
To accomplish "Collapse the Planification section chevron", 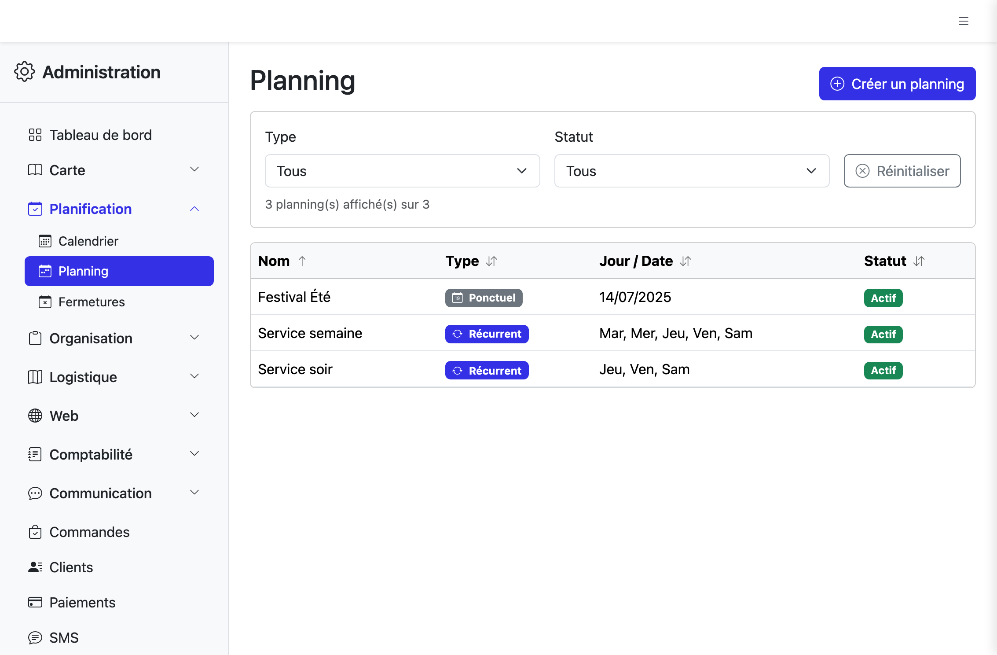I will tap(194, 209).
